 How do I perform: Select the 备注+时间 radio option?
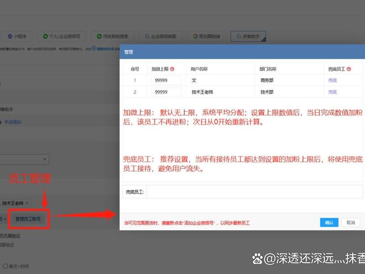click(16, 266)
